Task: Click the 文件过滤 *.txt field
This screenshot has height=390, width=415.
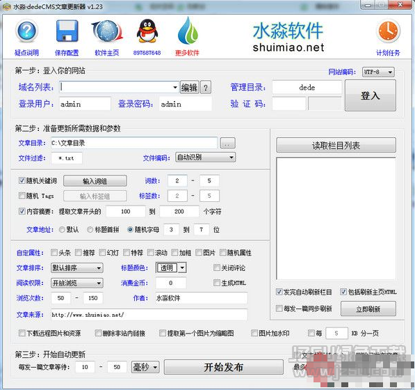Action: pyautogui.click(x=67, y=158)
